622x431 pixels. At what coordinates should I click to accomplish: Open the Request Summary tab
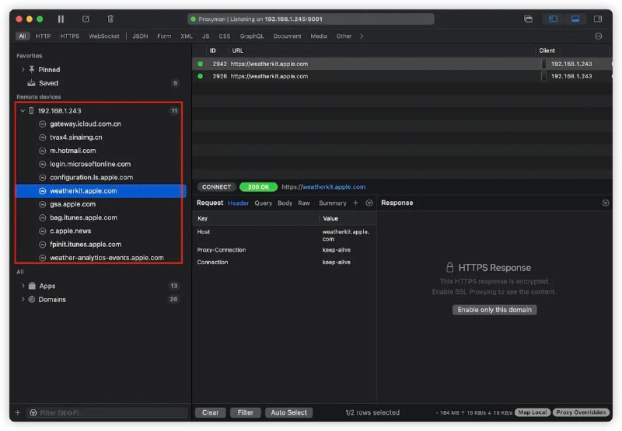(333, 203)
